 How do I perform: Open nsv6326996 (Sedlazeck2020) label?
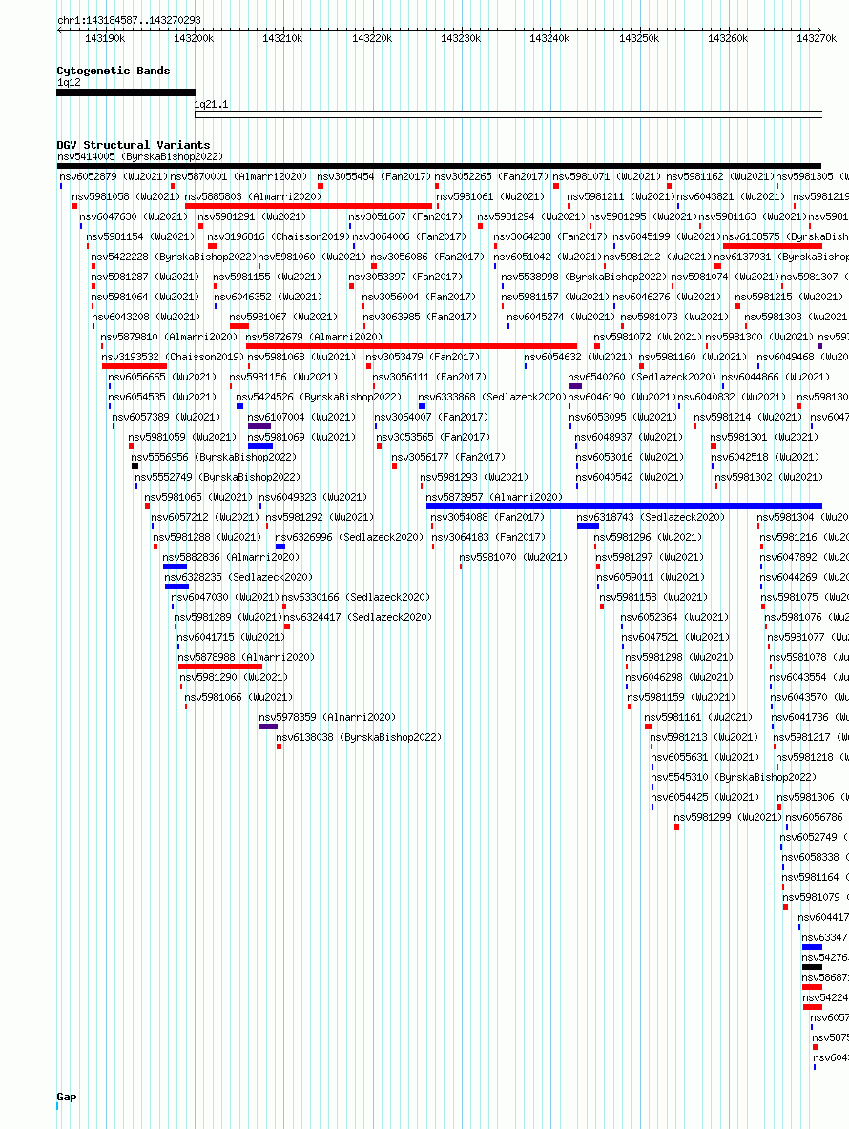tap(349, 537)
